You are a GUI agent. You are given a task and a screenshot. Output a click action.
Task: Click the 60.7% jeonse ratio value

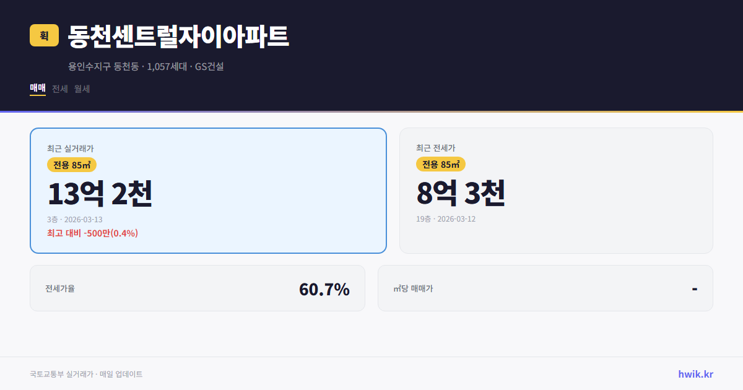pos(324,288)
